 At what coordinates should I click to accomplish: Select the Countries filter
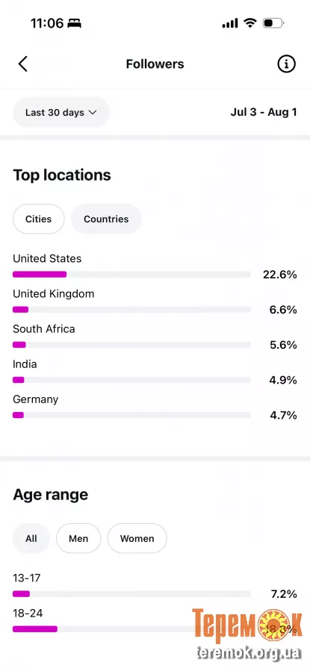[x=106, y=219]
